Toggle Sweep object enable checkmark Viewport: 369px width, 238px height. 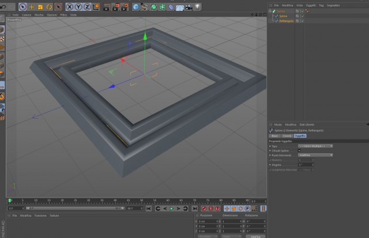coord(302,11)
